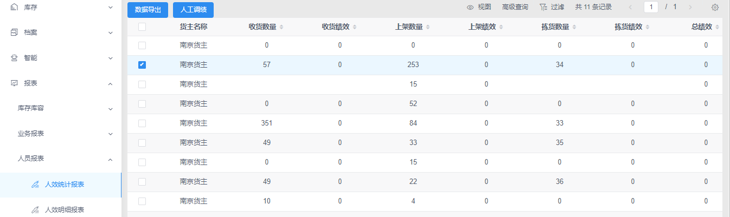Expand the 智能 menu chevron
The image size is (730, 217).
(111, 58)
